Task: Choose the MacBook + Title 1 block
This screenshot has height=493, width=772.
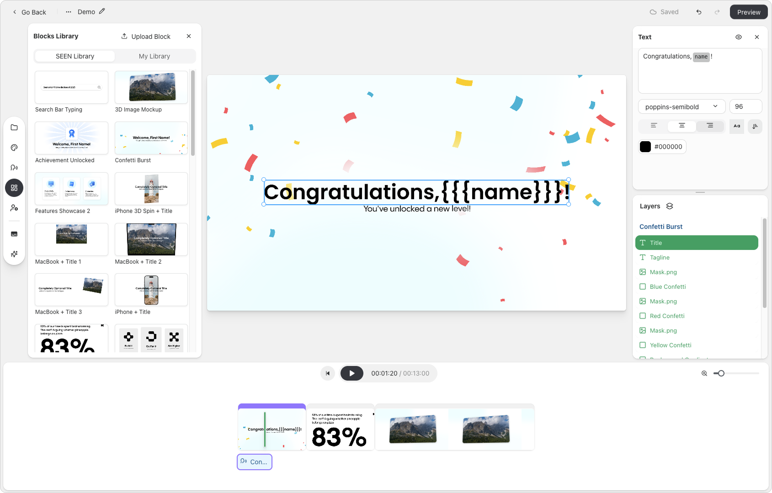Action: [71, 239]
